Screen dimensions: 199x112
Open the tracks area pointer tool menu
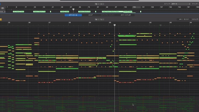[97, 4]
